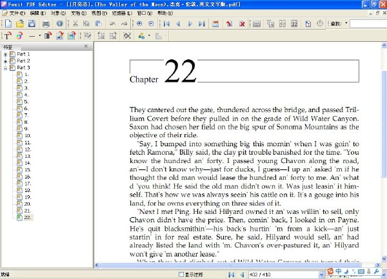Click the soft keyboard icon in IME bar
Screen dimensions: 387x279
click(x=361, y=272)
